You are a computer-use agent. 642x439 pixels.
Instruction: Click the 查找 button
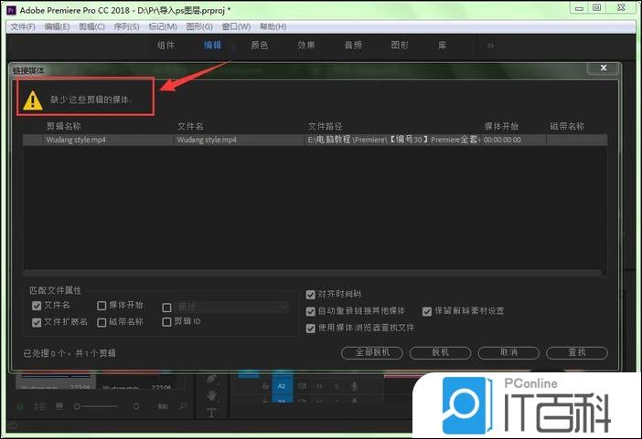click(x=577, y=352)
